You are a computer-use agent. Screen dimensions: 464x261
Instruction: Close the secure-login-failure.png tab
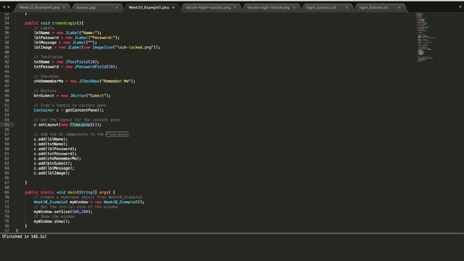294,8
